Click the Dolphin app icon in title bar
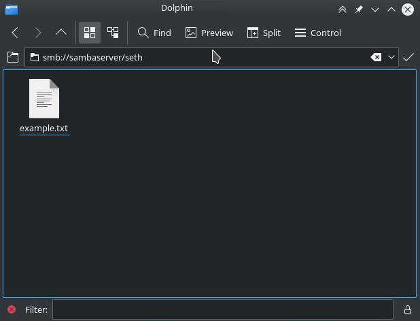Screen dimensions: 420x321 pos(12,10)
